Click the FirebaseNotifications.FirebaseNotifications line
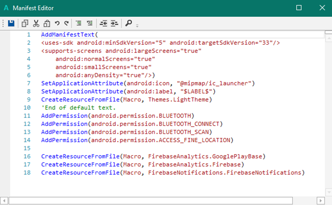Screen dimensions: 332x205 173,173
